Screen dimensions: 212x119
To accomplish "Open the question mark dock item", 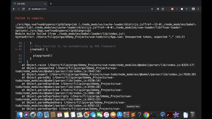I will [140, 115].
